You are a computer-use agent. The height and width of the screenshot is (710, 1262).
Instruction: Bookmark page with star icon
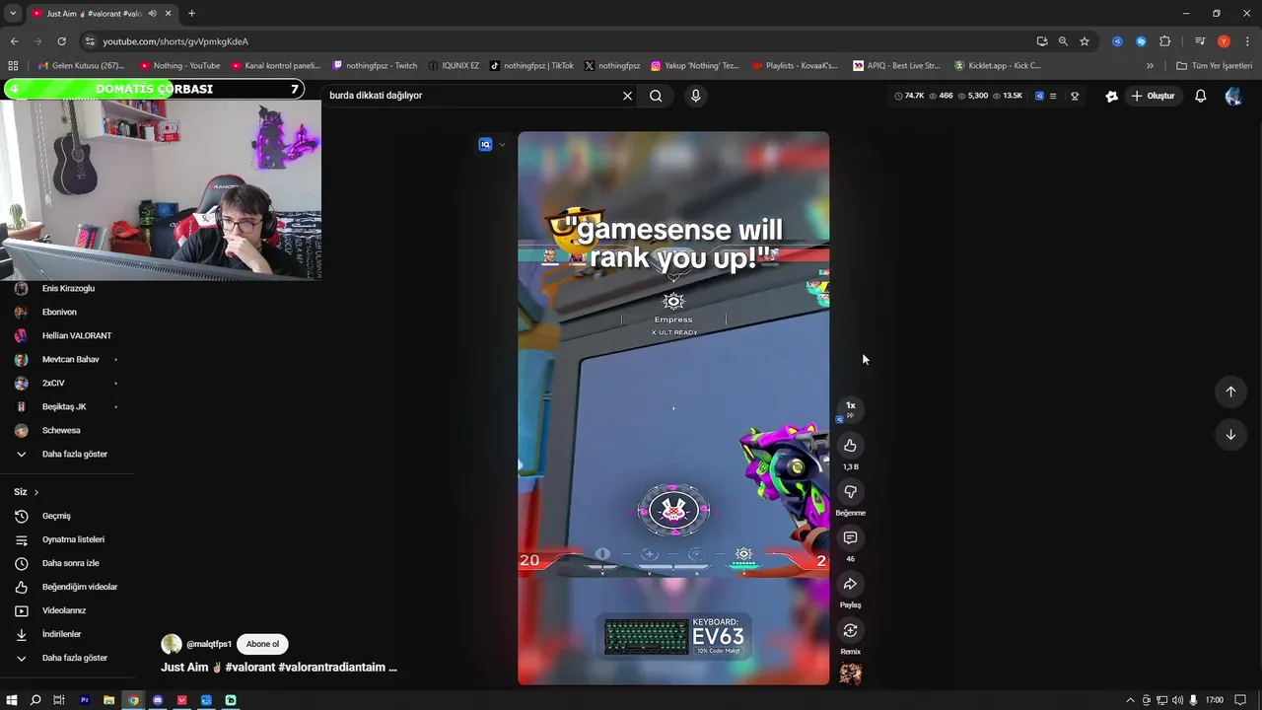[1085, 41]
